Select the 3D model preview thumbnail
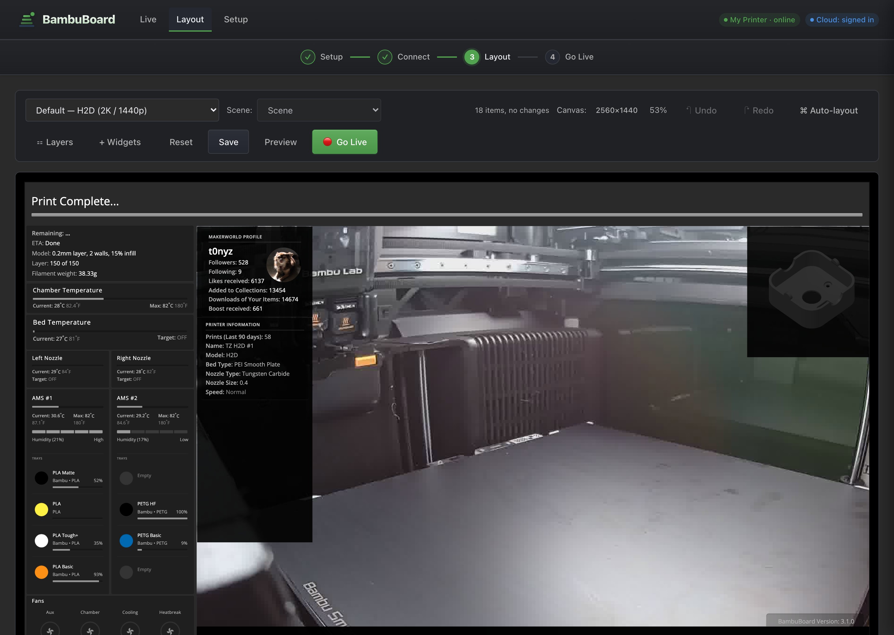894x635 pixels. tap(808, 292)
